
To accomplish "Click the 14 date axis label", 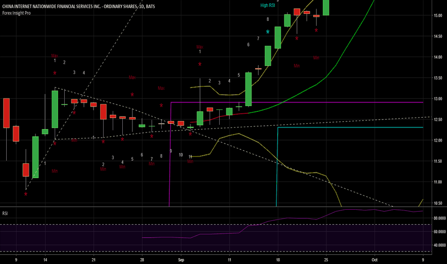I will pos(45,260).
